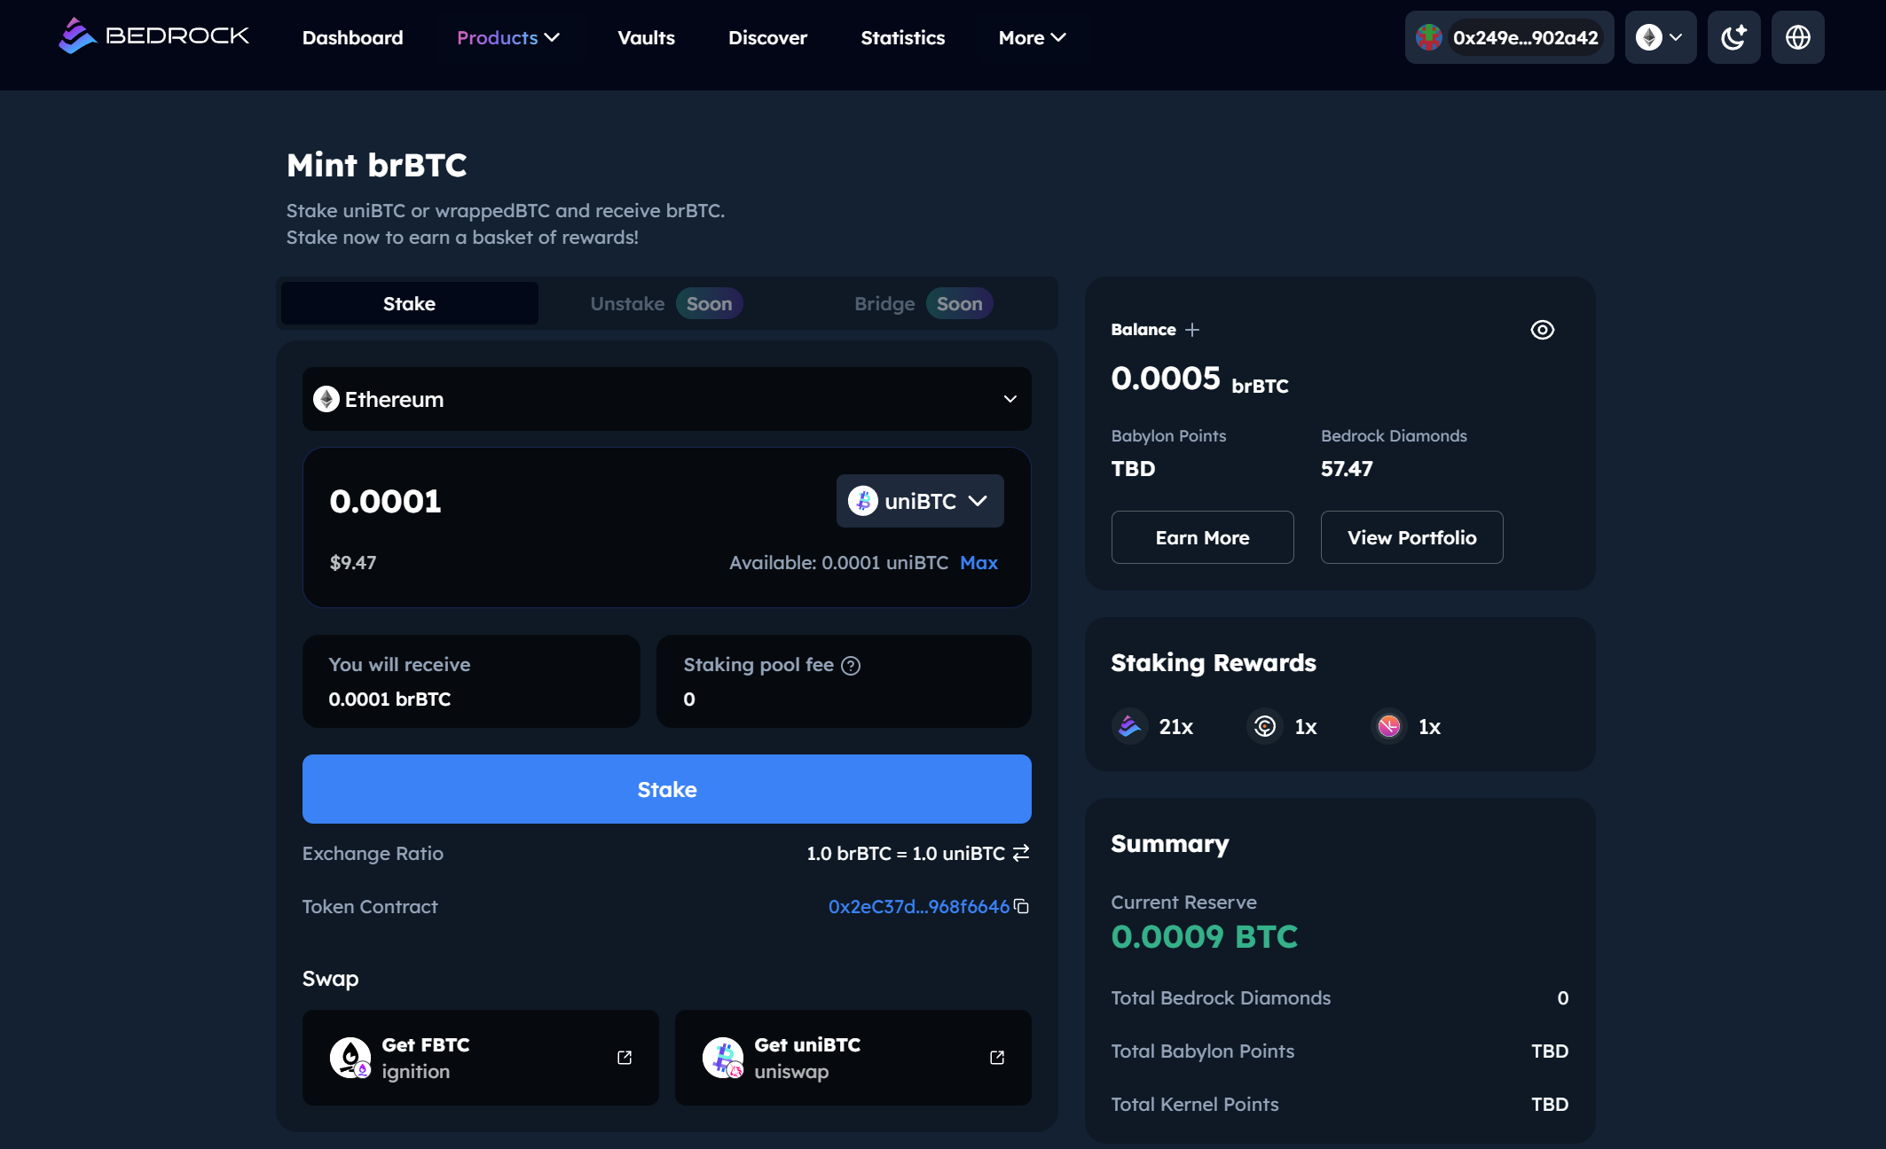Open Get uniBTC uniswap link icon

click(997, 1058)
